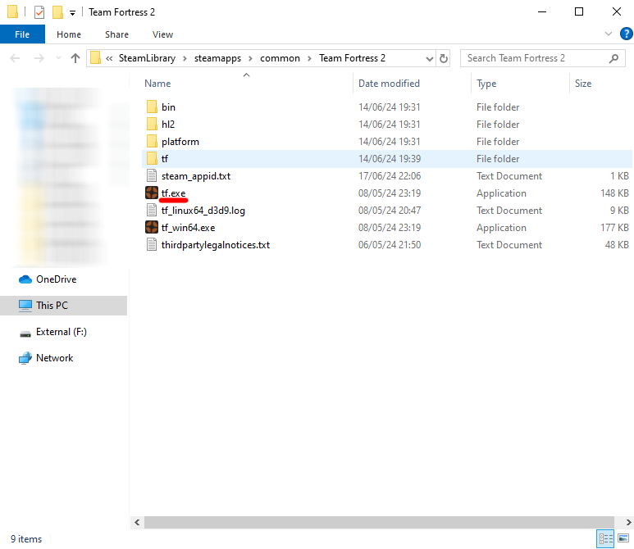Click the scrollbar left arrow
634x549 pixels.
(138, 522)
